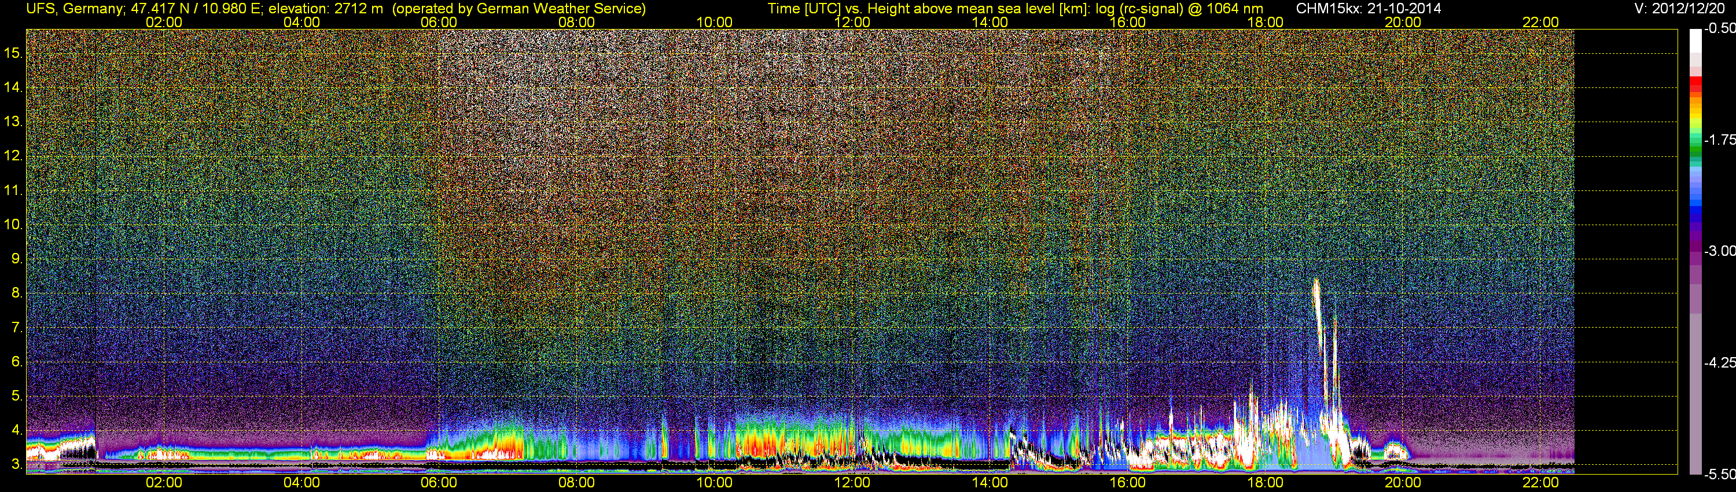Click the colorbar value '-5.50'
The height and width of the screenshot is (492, 1736).
coord(1719,474)
